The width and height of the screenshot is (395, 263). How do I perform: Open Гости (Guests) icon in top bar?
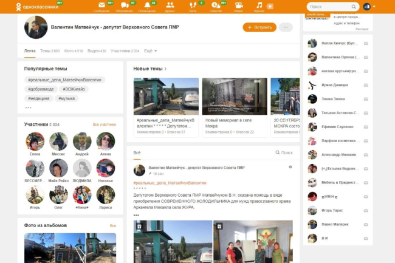(x=193, y=6)
